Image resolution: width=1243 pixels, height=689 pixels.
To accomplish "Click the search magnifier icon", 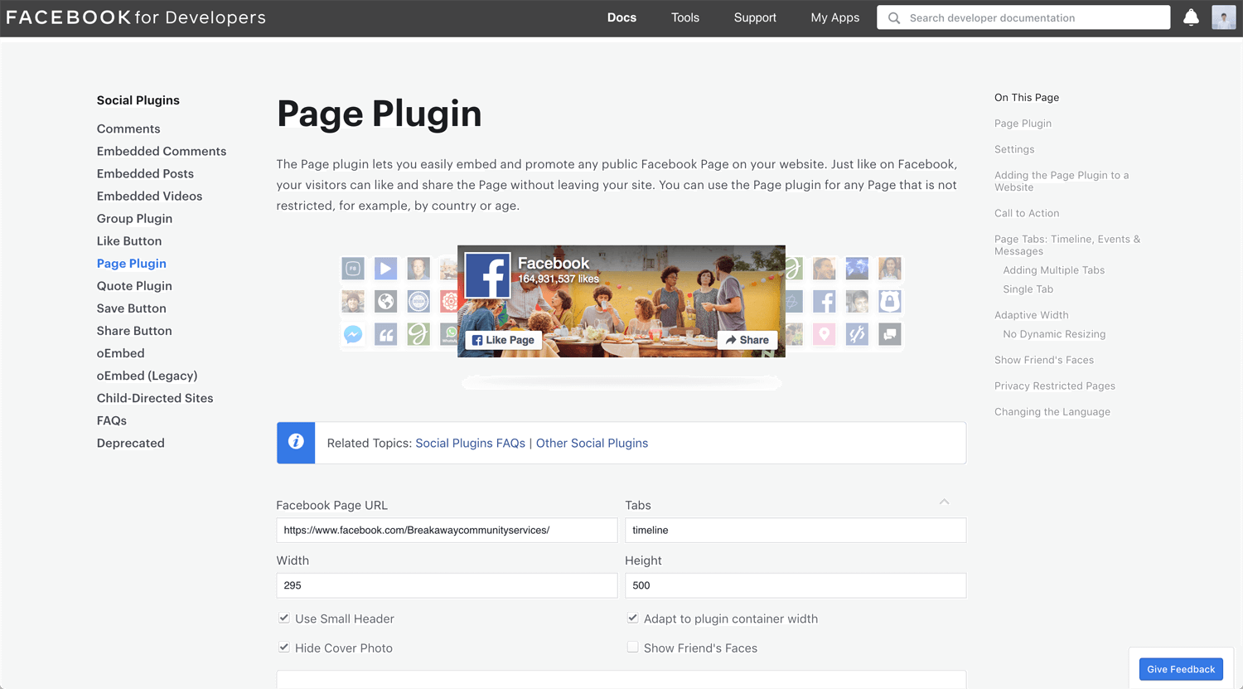I will pos(894,17).
